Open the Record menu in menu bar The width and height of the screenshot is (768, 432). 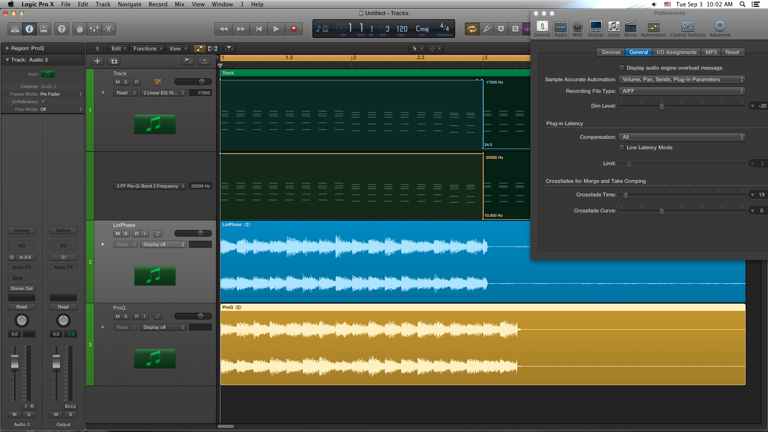click(x=158, y=4)
